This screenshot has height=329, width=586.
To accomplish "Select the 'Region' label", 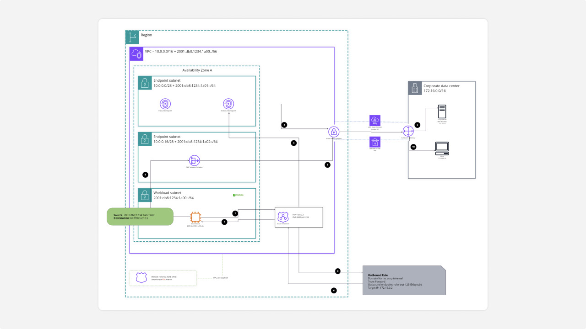I will pos(146,35).
